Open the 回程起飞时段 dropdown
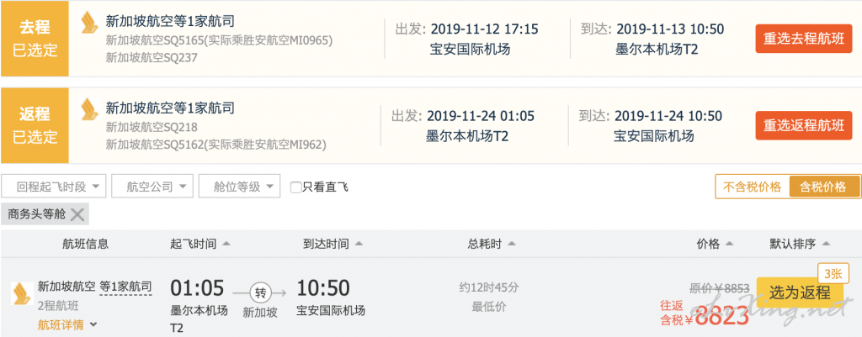The width and height of the screenshot is (862, 337). 54,187
